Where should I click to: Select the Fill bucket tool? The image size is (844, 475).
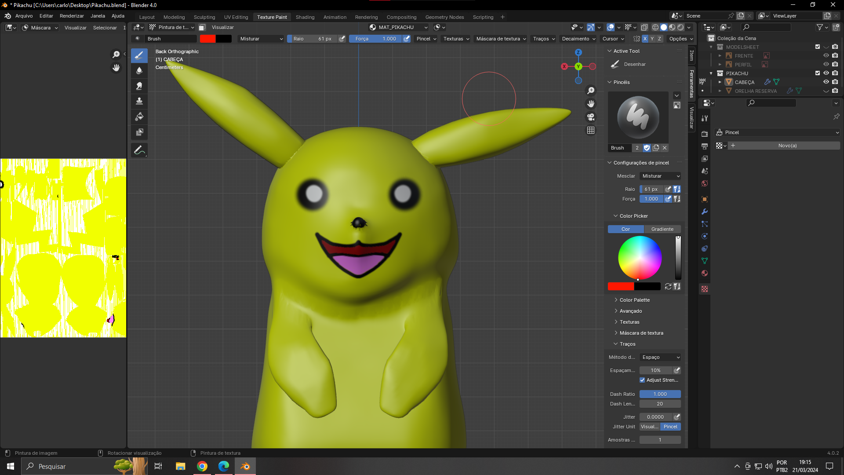tap(139, 117)
